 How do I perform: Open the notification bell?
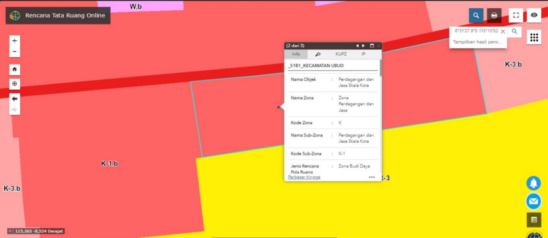(533, 183)
